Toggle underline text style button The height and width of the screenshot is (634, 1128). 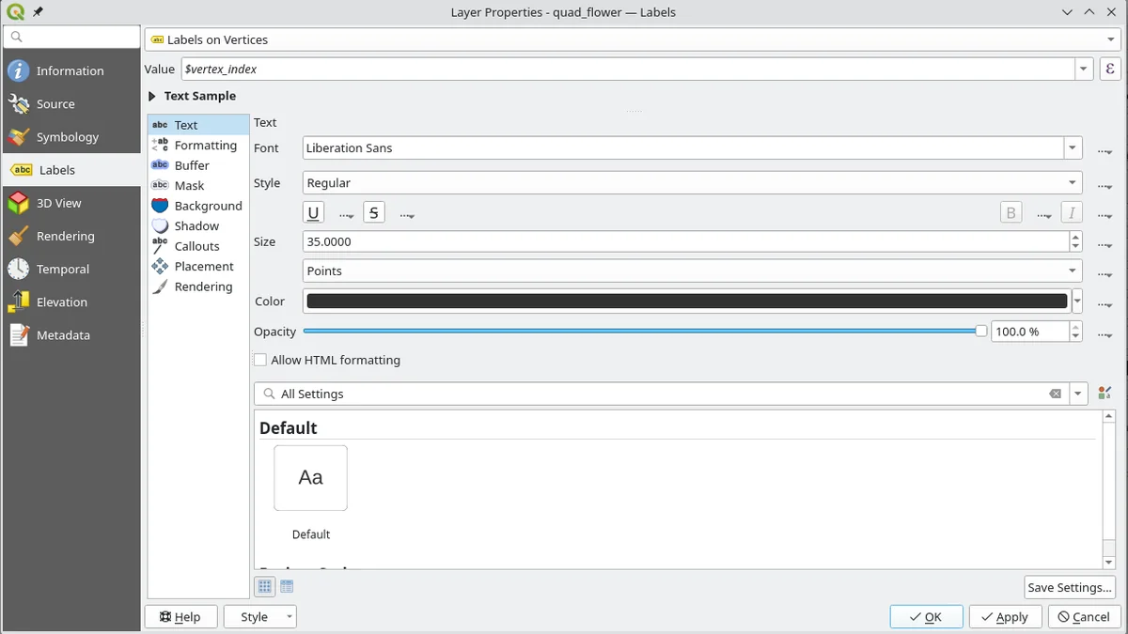point(313,213)
